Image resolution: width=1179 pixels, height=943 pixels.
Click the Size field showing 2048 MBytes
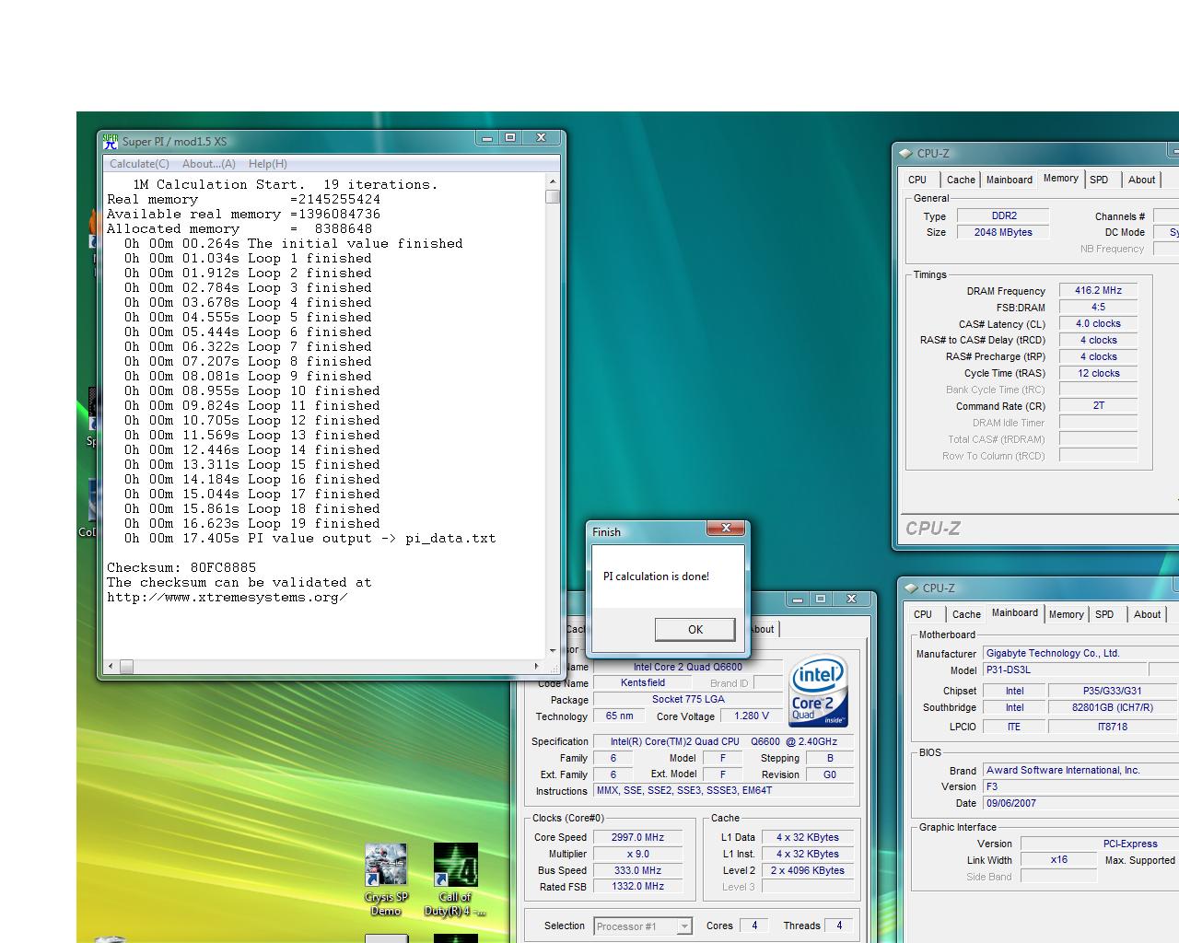tap(1004, 232)
